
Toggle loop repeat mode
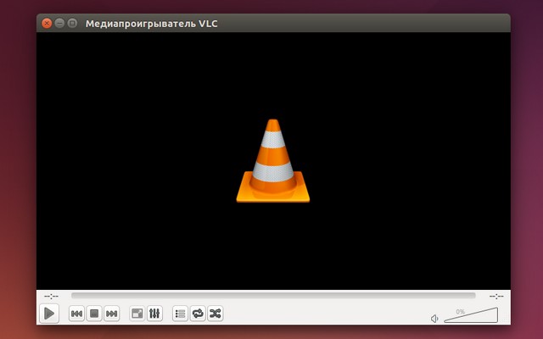click(198, 314)
